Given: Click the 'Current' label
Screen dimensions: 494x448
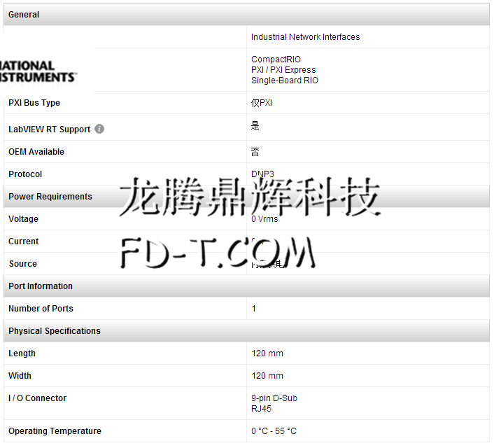Looking at the screenshot, I should [23, 241].
